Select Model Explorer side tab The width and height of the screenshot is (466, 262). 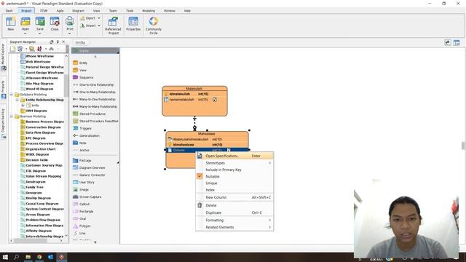pos(3,57)
